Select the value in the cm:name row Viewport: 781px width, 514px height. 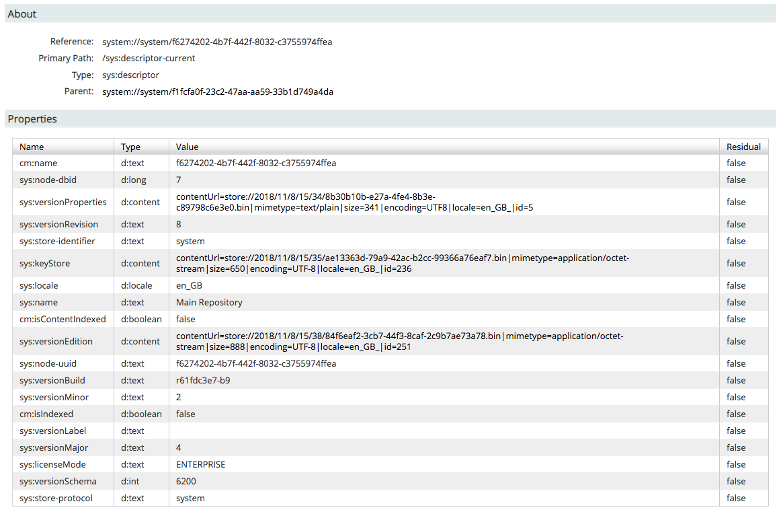[256, 163]
